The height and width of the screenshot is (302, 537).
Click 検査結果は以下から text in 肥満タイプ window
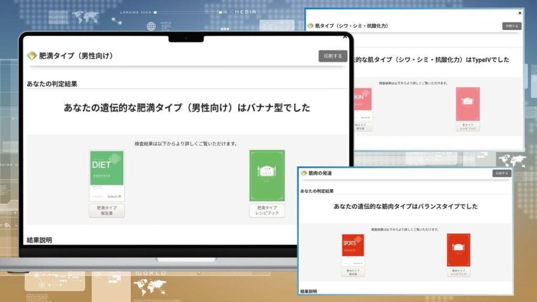186,144
